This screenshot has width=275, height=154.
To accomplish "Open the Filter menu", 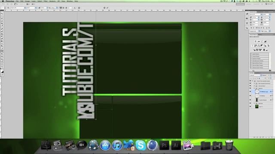I will [46, 1].
